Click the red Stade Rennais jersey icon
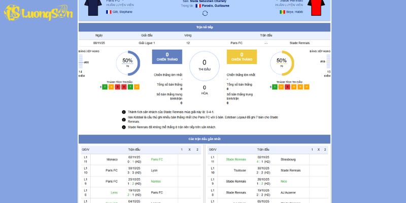 pos(316,7)
